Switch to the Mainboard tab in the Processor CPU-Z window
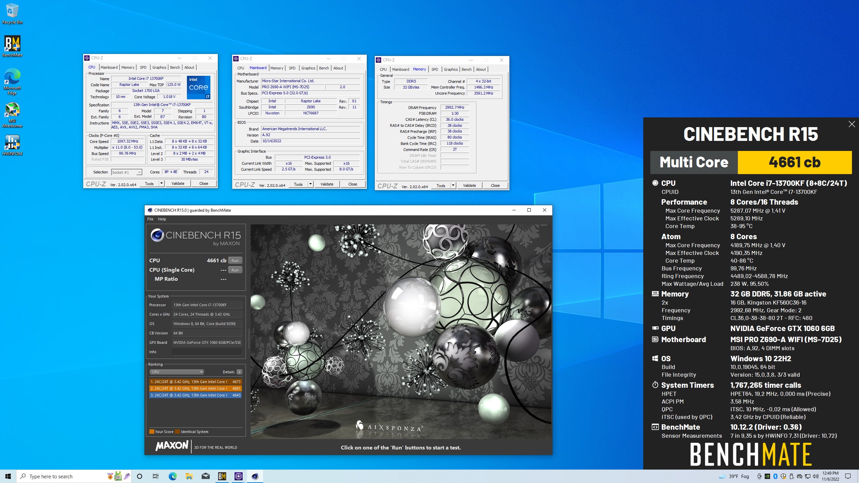Screen dimensions: 859x483 coord(109,67)
